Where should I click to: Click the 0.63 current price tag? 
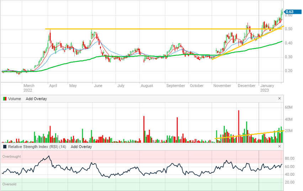pos(289,12)
